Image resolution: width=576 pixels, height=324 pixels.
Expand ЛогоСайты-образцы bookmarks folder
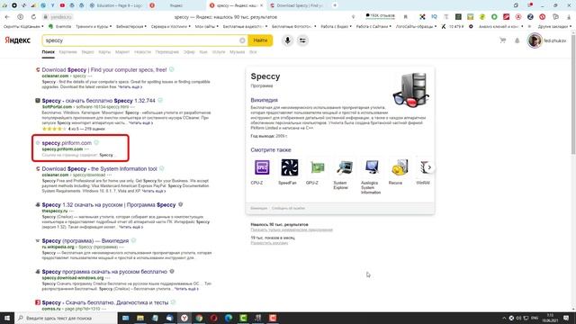click(x=416, y=26)
